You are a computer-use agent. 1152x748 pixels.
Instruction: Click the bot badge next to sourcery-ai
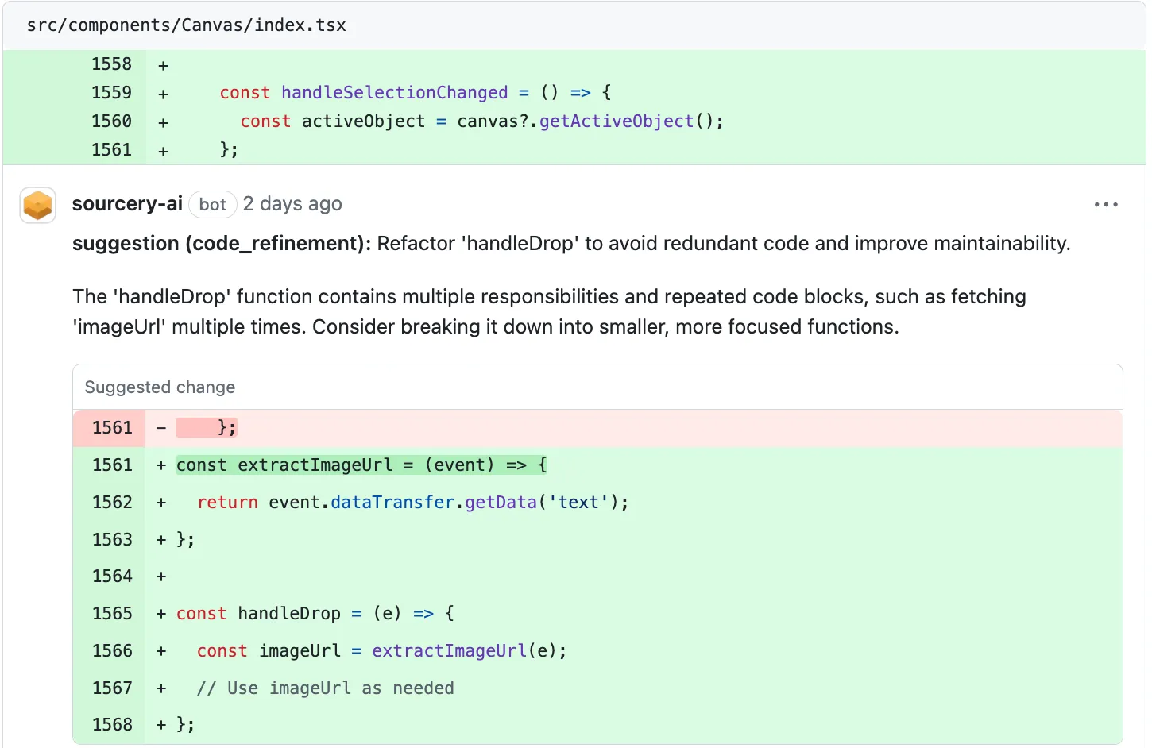pos(212,204)
